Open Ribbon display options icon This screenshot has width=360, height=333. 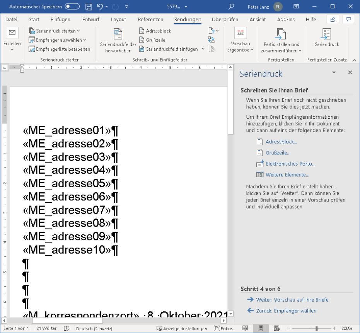click(x=296, y=7)
